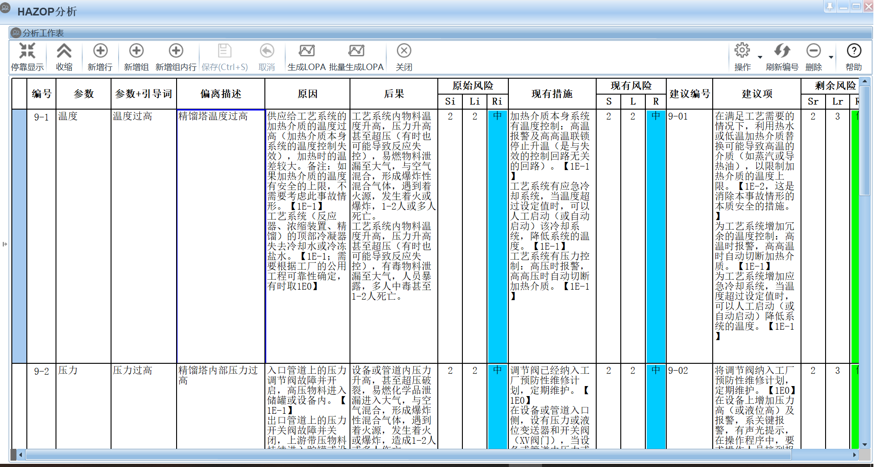Click the 9-1 number cell
This screenshot has height=467, width=877.
click(x=41, y=236)
